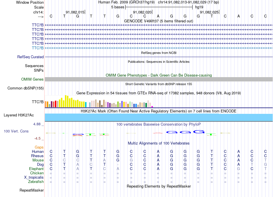
Task: Click the 4.88 PhyloP upper limit value
Action: click(37, 124)
